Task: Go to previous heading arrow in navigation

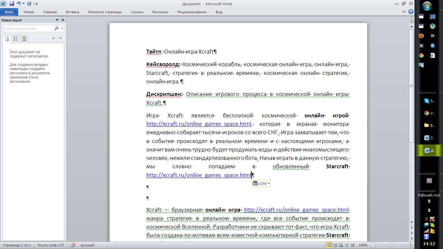Action: point(54,38)
